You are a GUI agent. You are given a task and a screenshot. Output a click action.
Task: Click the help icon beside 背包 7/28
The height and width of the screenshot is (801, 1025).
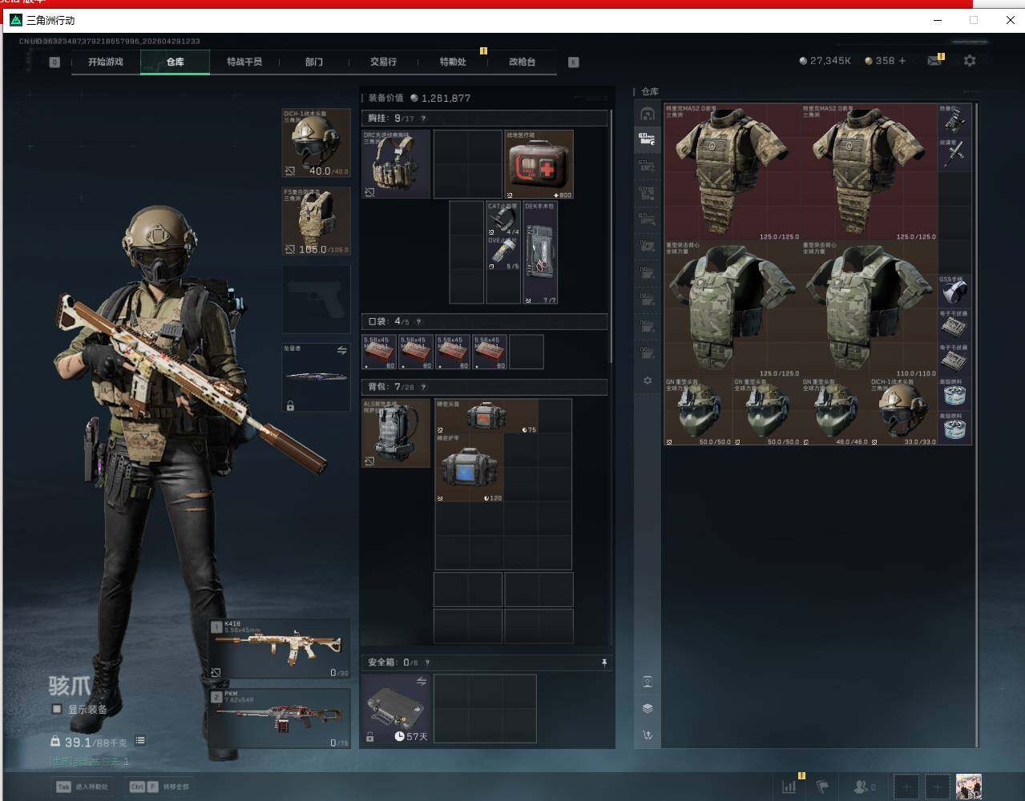click(423, 387)
